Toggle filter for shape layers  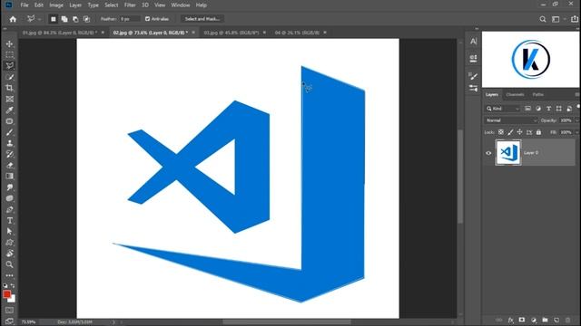[x=559, y=109]
